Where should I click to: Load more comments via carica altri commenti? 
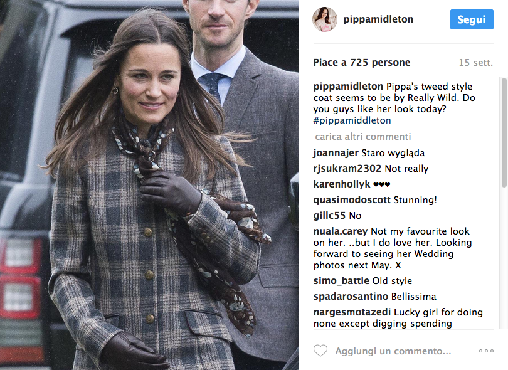click(x=363, y=137)
